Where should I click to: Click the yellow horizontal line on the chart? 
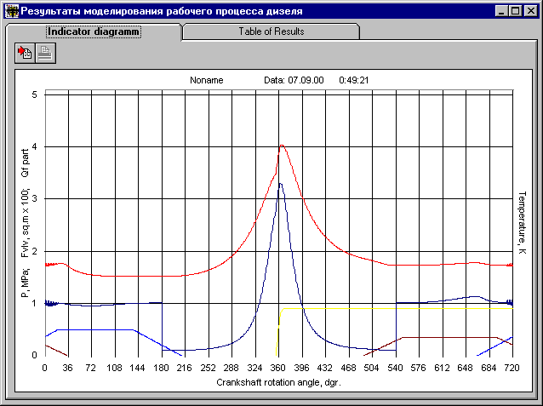tap(392, 308)
